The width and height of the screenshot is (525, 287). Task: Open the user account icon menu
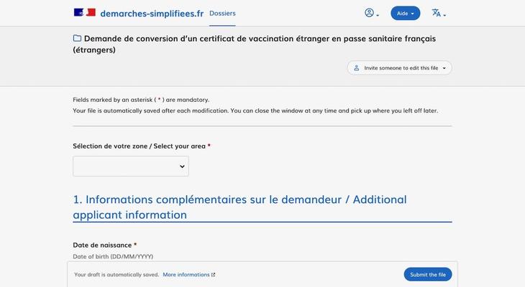click(x=370, y=13)
